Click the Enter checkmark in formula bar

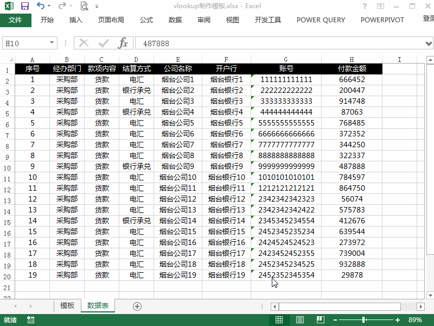pyautogui.click(x=104, y=43)
